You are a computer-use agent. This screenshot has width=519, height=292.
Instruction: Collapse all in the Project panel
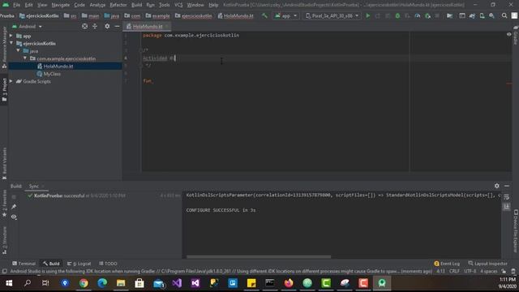[95, 26]
